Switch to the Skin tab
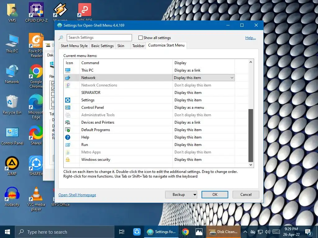 pos(121,46)
